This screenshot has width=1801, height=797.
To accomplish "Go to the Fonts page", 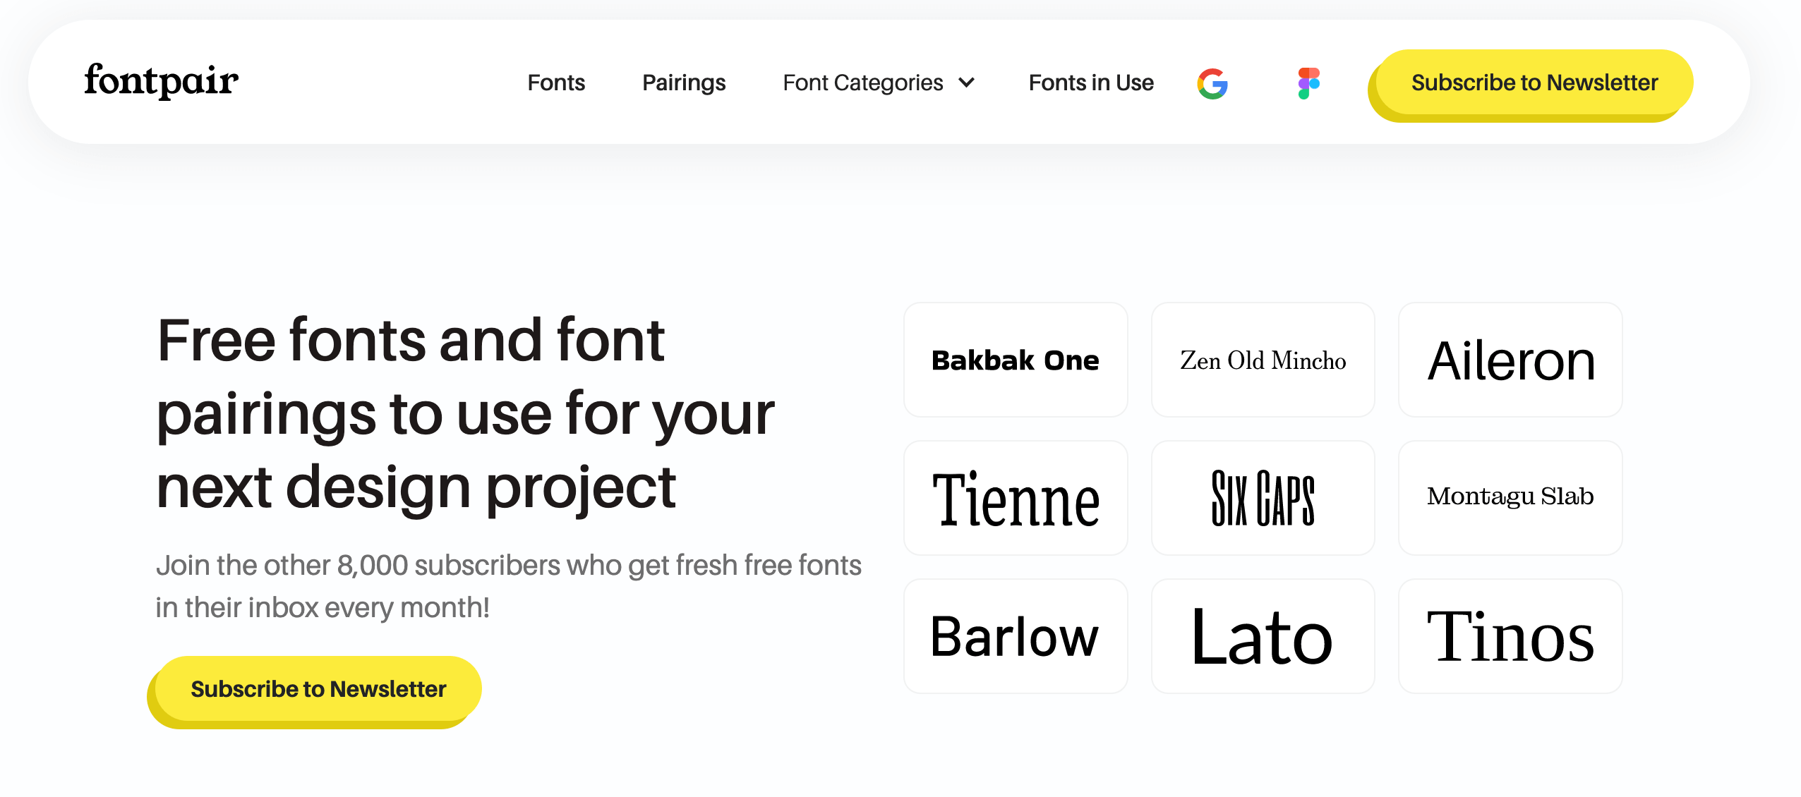I will point(556,83).
